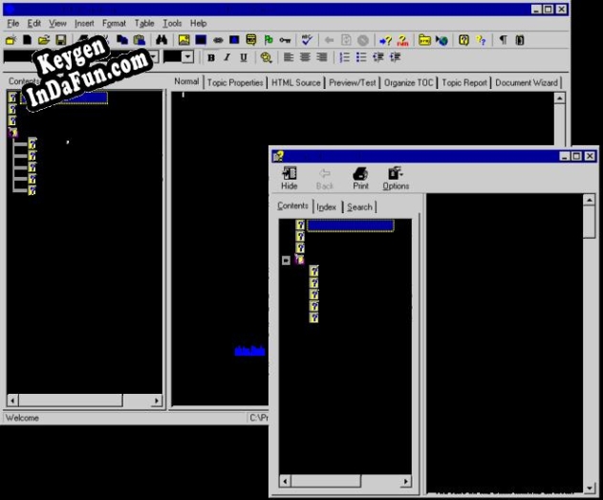
Task: Switch to the HTML Source tab
Action: tap(295, 82)
